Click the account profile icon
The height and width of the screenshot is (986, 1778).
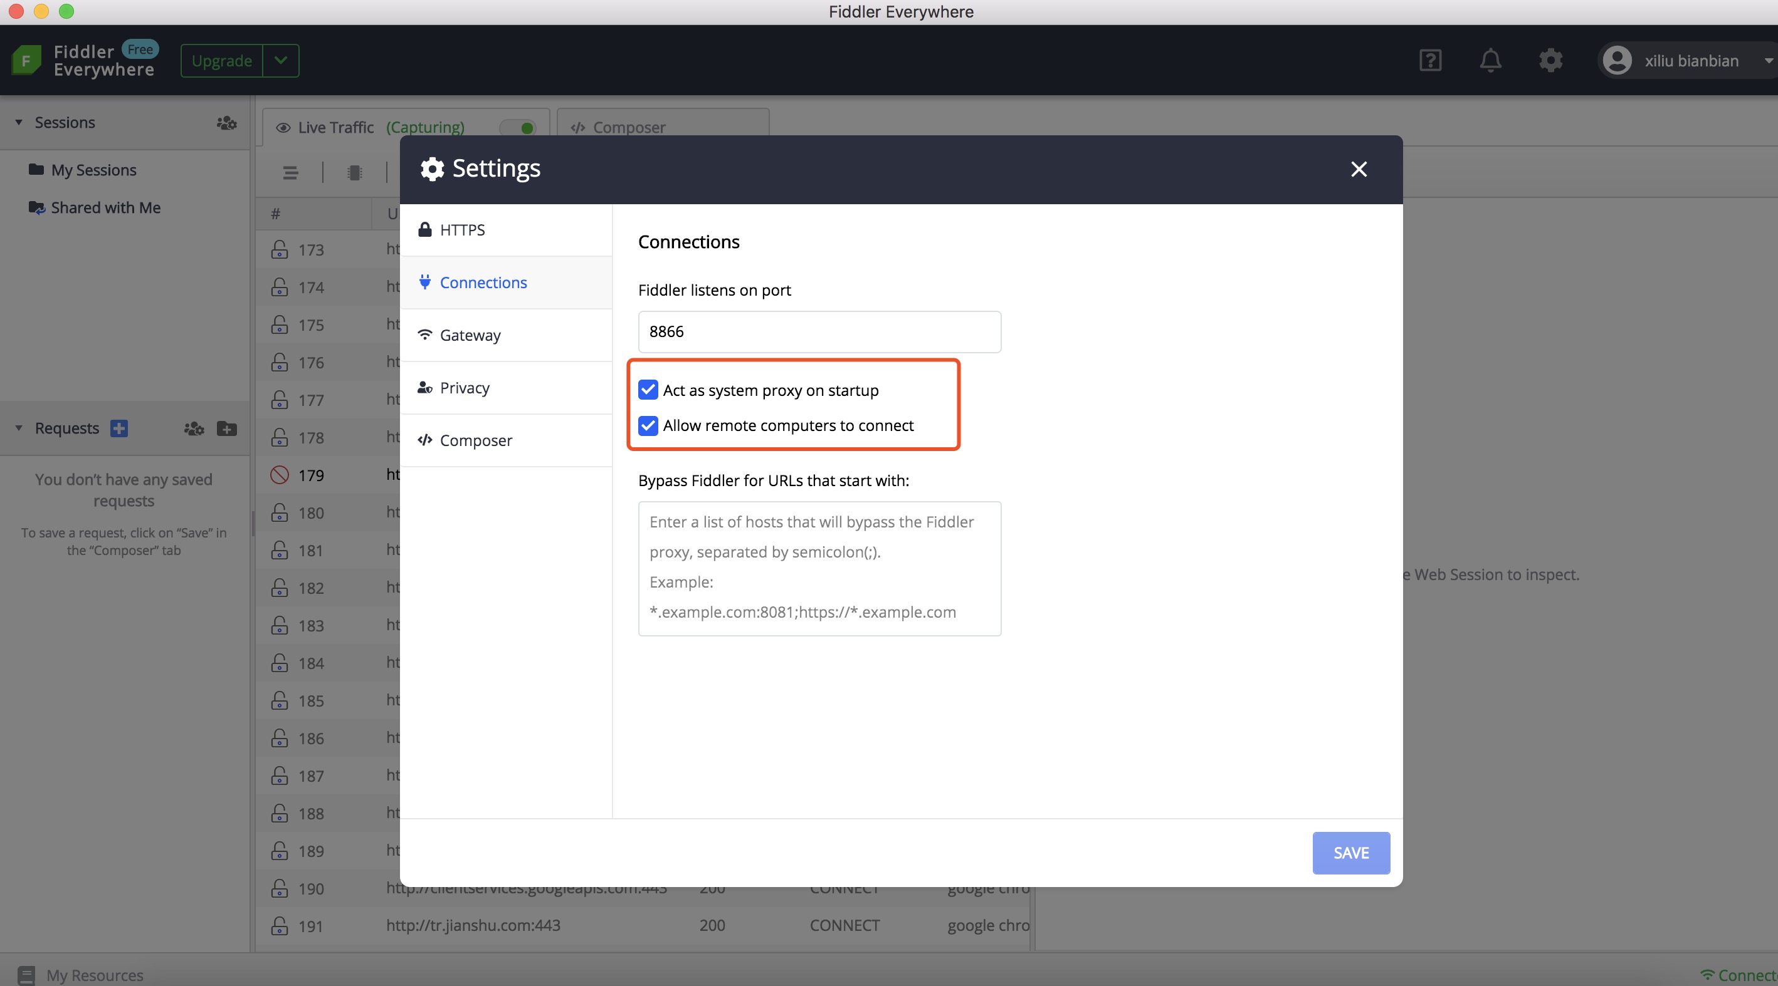coord(1620,58)
